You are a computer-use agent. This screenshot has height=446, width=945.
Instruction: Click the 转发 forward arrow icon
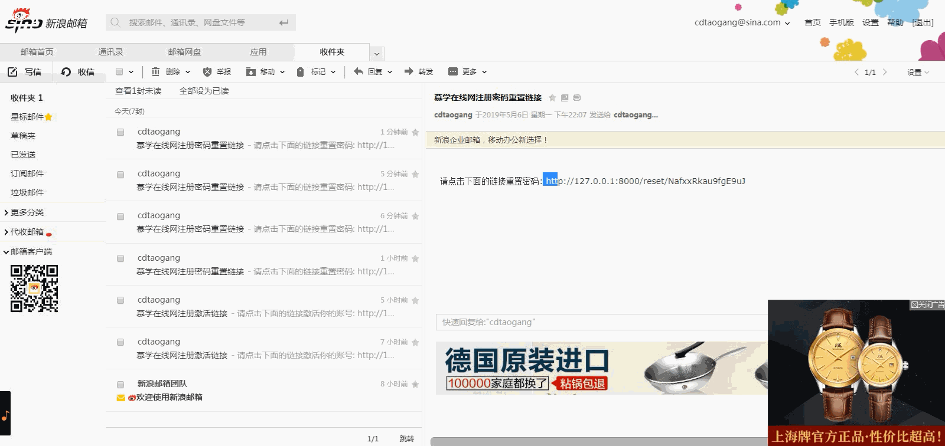(x=409, y=71)
